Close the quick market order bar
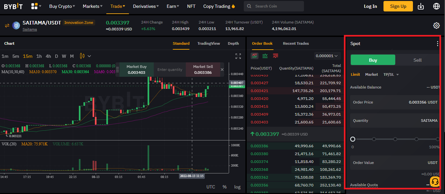 click(222, 70)
